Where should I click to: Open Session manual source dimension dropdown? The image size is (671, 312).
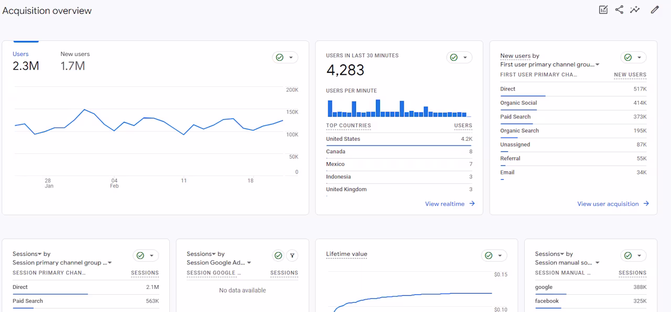567,263
